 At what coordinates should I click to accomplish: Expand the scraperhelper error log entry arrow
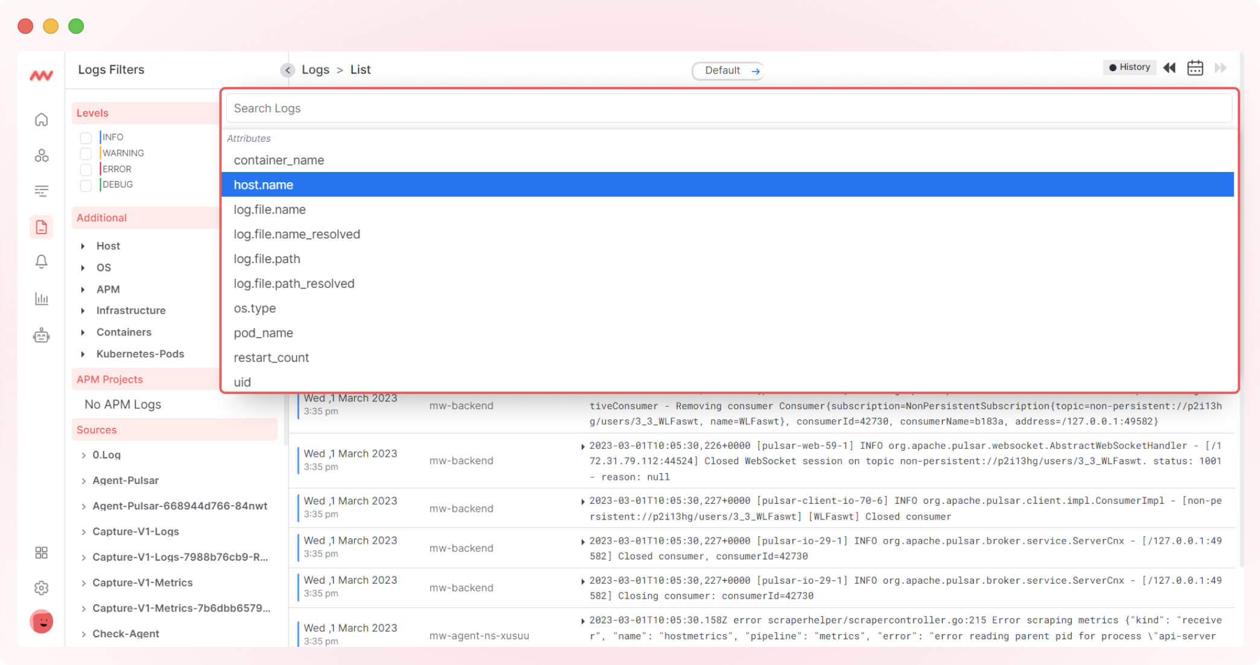(x=582, y=621)
